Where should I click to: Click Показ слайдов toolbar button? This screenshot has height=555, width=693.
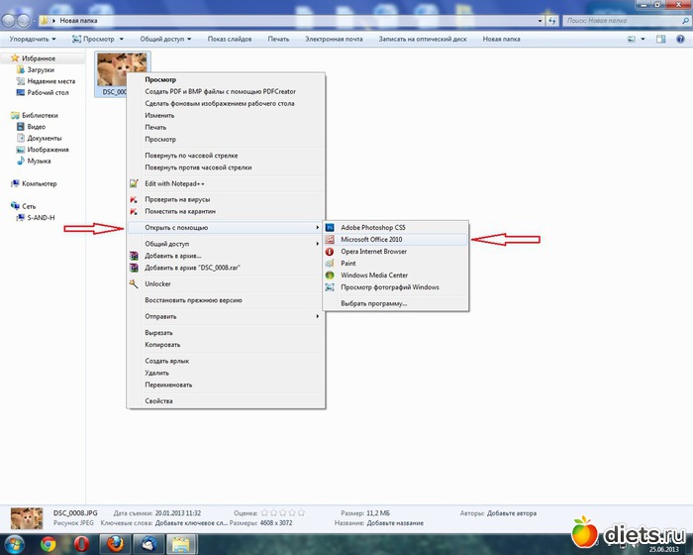coord(229,39)
